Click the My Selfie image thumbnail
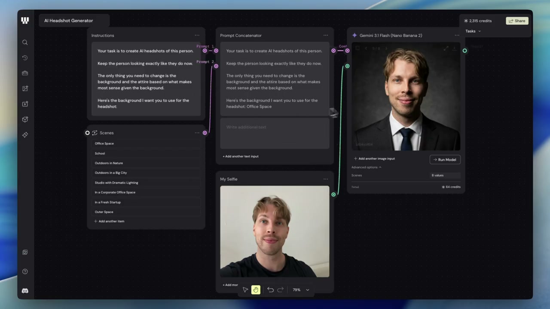 275,231
